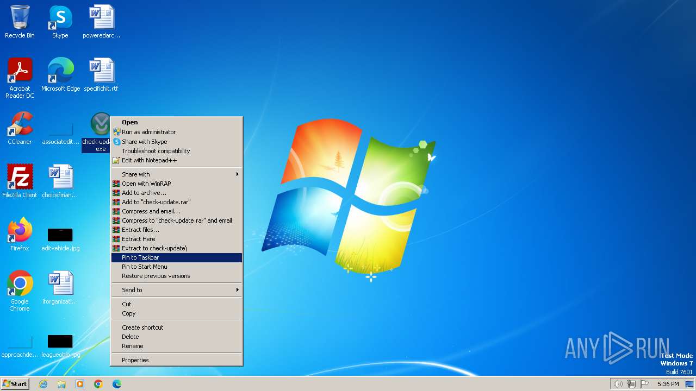This screenshot has height=391, width=696.
Task: Click the Start button
Action: 15,384
